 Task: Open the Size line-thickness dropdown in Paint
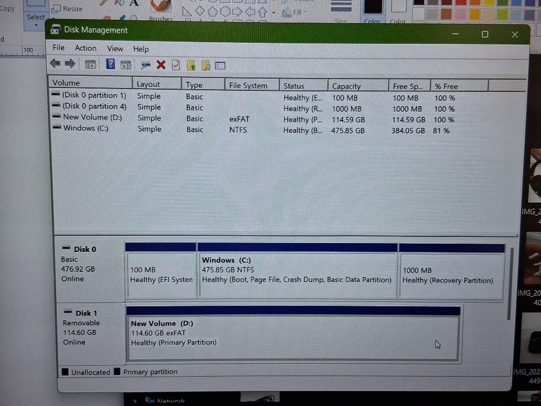340,11
